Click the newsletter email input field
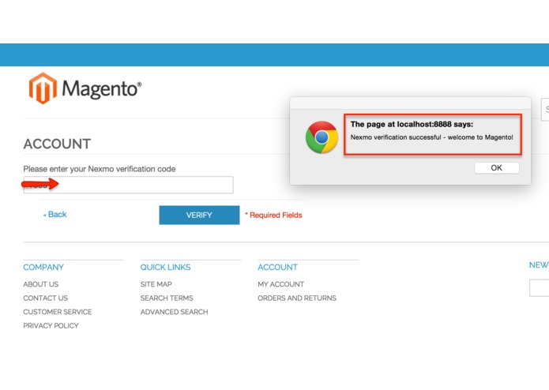This screenshot has width=549, height=390. [540, 288]
